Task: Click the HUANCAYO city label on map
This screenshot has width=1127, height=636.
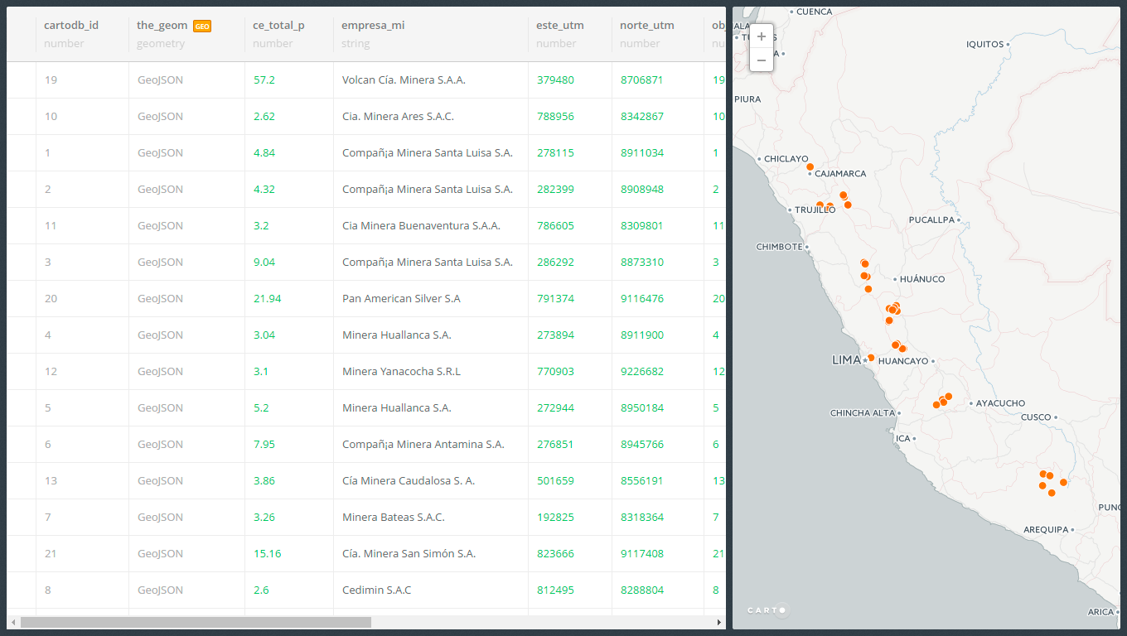Action: tap(903, 361)
